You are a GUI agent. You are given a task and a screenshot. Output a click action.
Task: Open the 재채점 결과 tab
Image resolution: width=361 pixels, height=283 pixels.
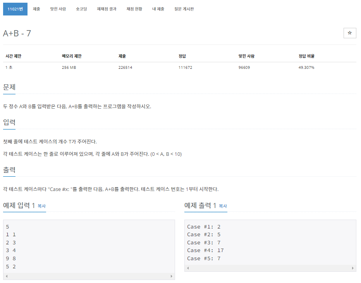(x=107, y=9)
